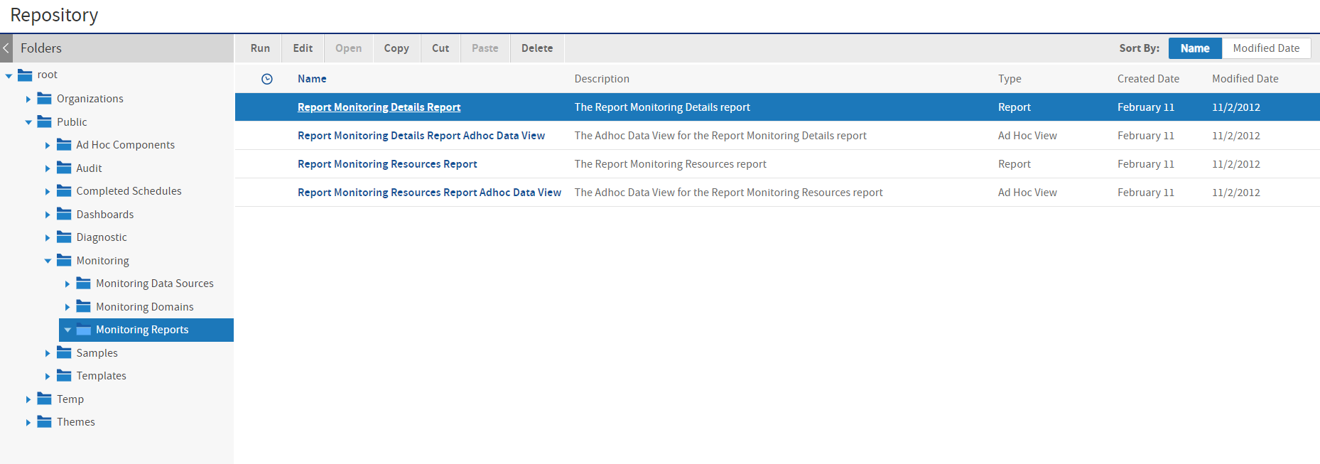Click the Copy toolbar button
This screenshot has height=464, width=1320.
click(396, 48)
